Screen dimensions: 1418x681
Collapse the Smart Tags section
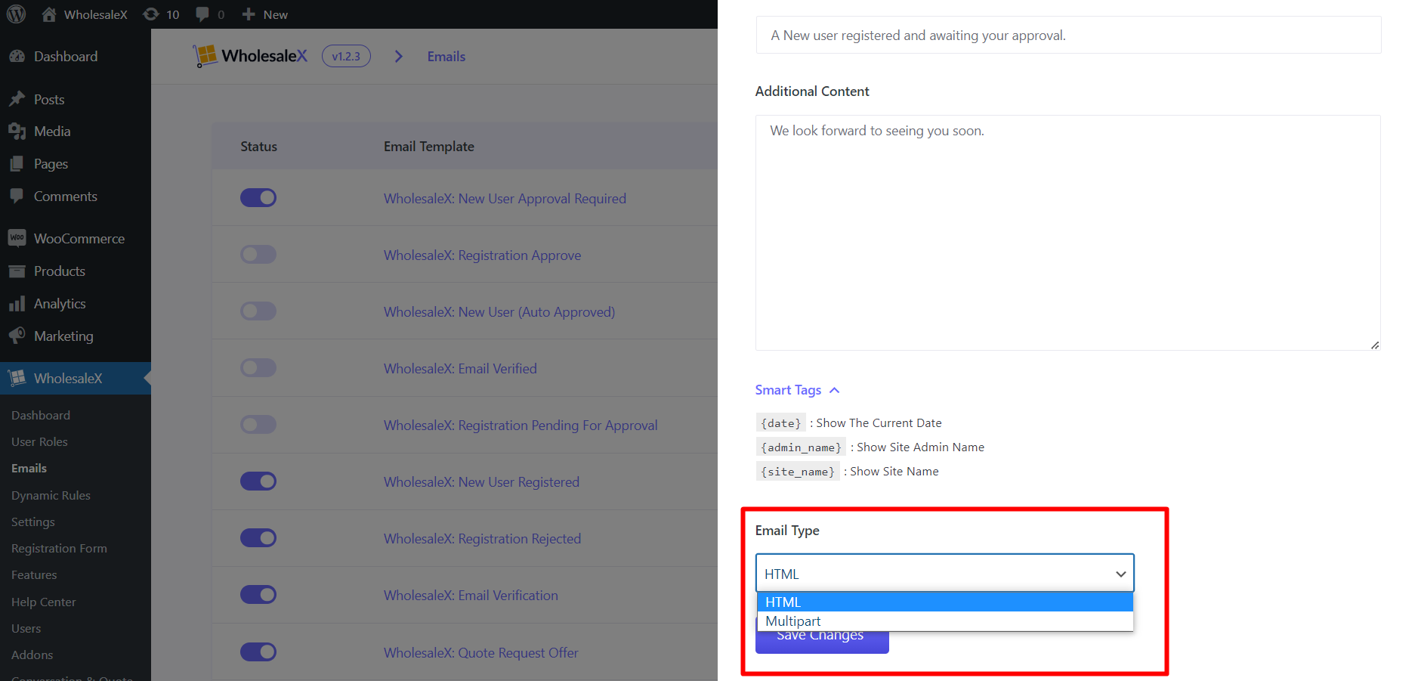coord(797,390)
